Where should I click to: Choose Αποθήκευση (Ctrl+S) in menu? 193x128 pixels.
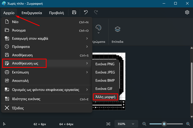pos(47,55)
